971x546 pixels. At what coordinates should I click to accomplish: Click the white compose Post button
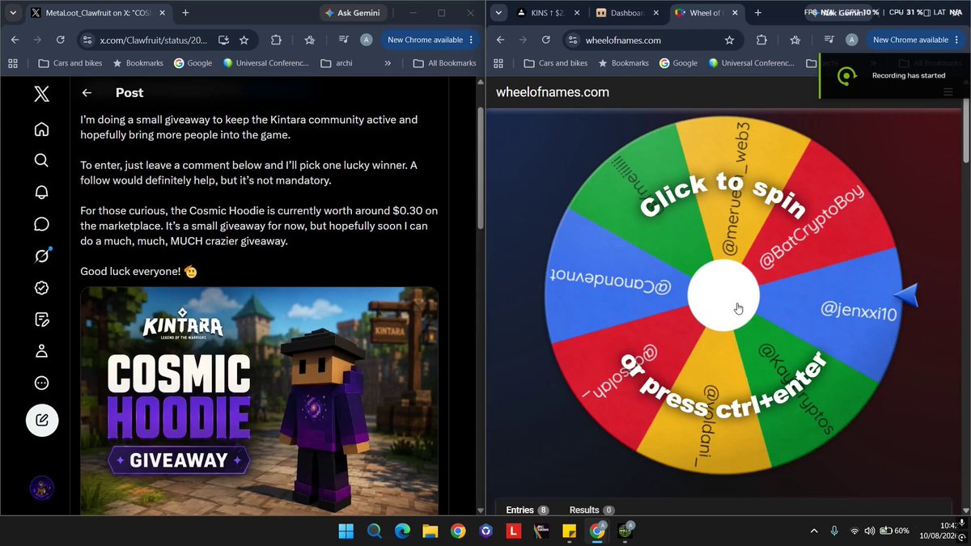click(42, 421)
